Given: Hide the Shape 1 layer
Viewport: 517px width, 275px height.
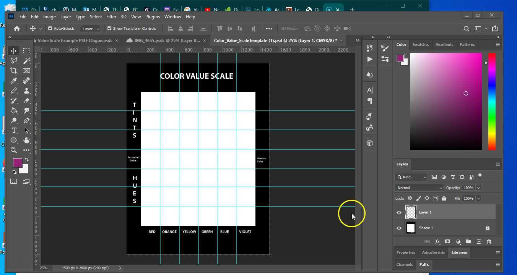Looking at the screenshot, I should click(399, 228).
